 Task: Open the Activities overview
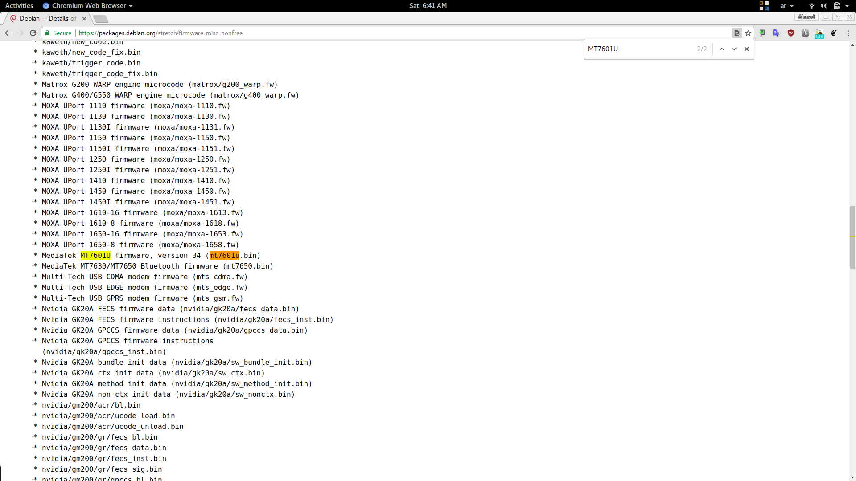click(x=19, y=6)
